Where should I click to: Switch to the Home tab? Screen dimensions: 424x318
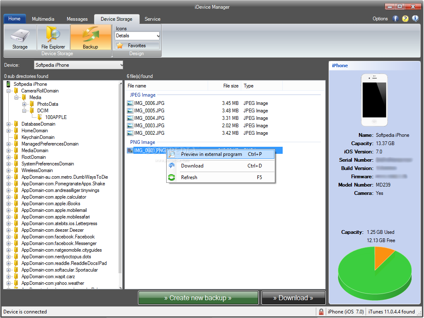point(15,19)
